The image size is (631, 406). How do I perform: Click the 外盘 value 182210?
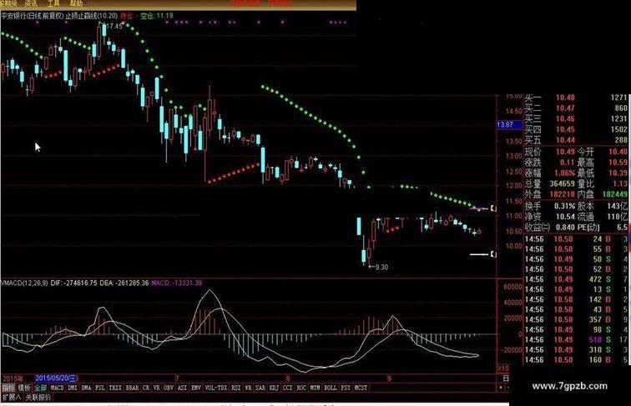[563, 194]
